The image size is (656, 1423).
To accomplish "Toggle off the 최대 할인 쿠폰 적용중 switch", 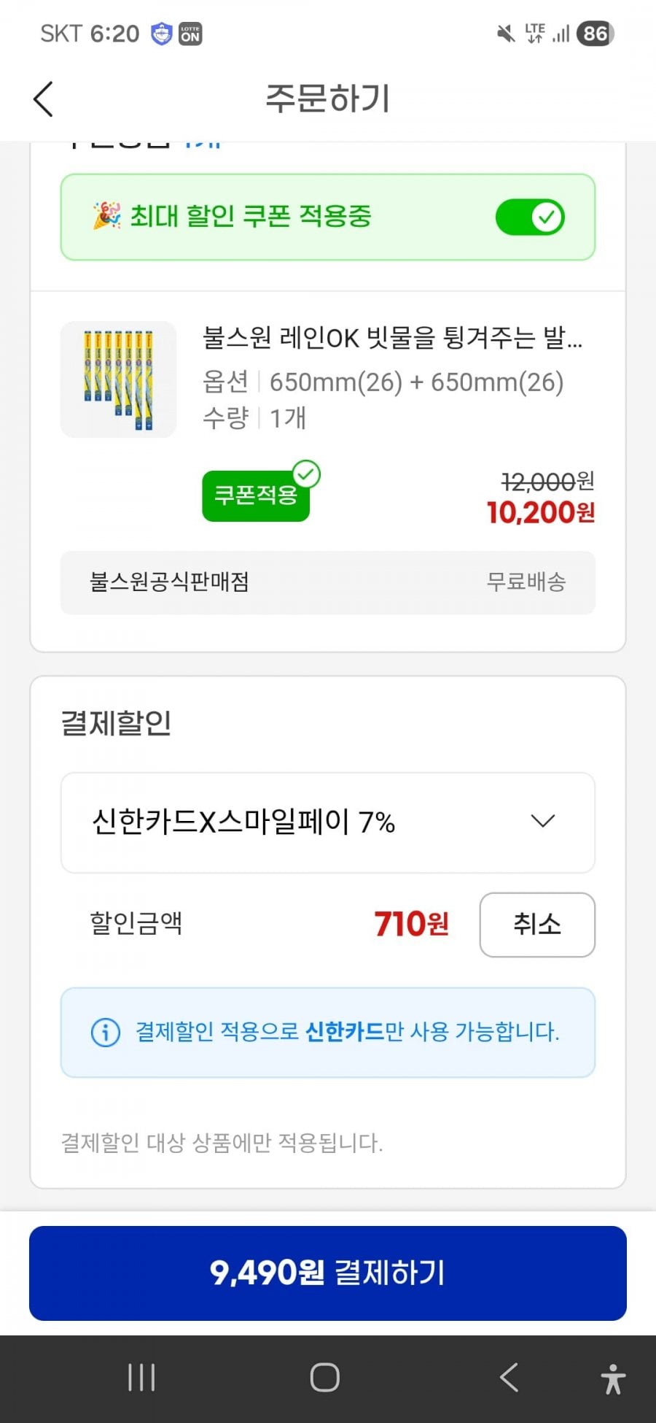I will click(530, 217).
